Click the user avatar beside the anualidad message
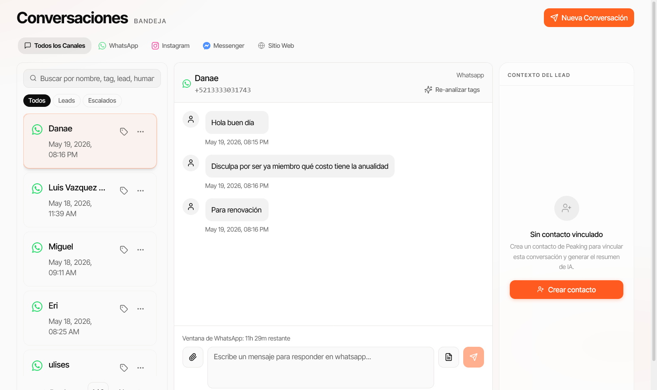The width and height of the screenshot is (657, 390). click(191, 163)
